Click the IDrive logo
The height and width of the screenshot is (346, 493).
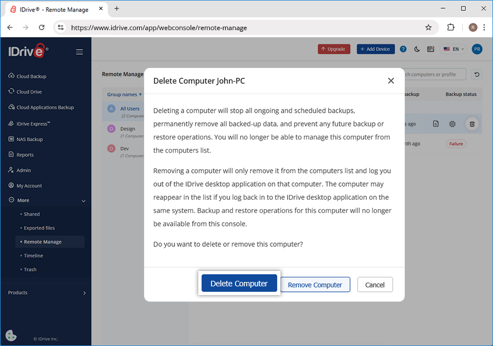[x=28, y=51]
